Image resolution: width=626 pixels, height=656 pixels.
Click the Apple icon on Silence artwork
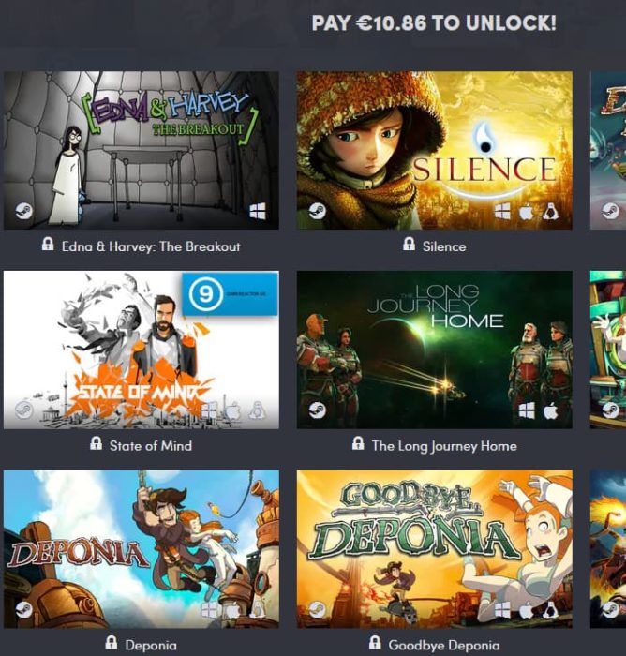click(x=527, y=212)
